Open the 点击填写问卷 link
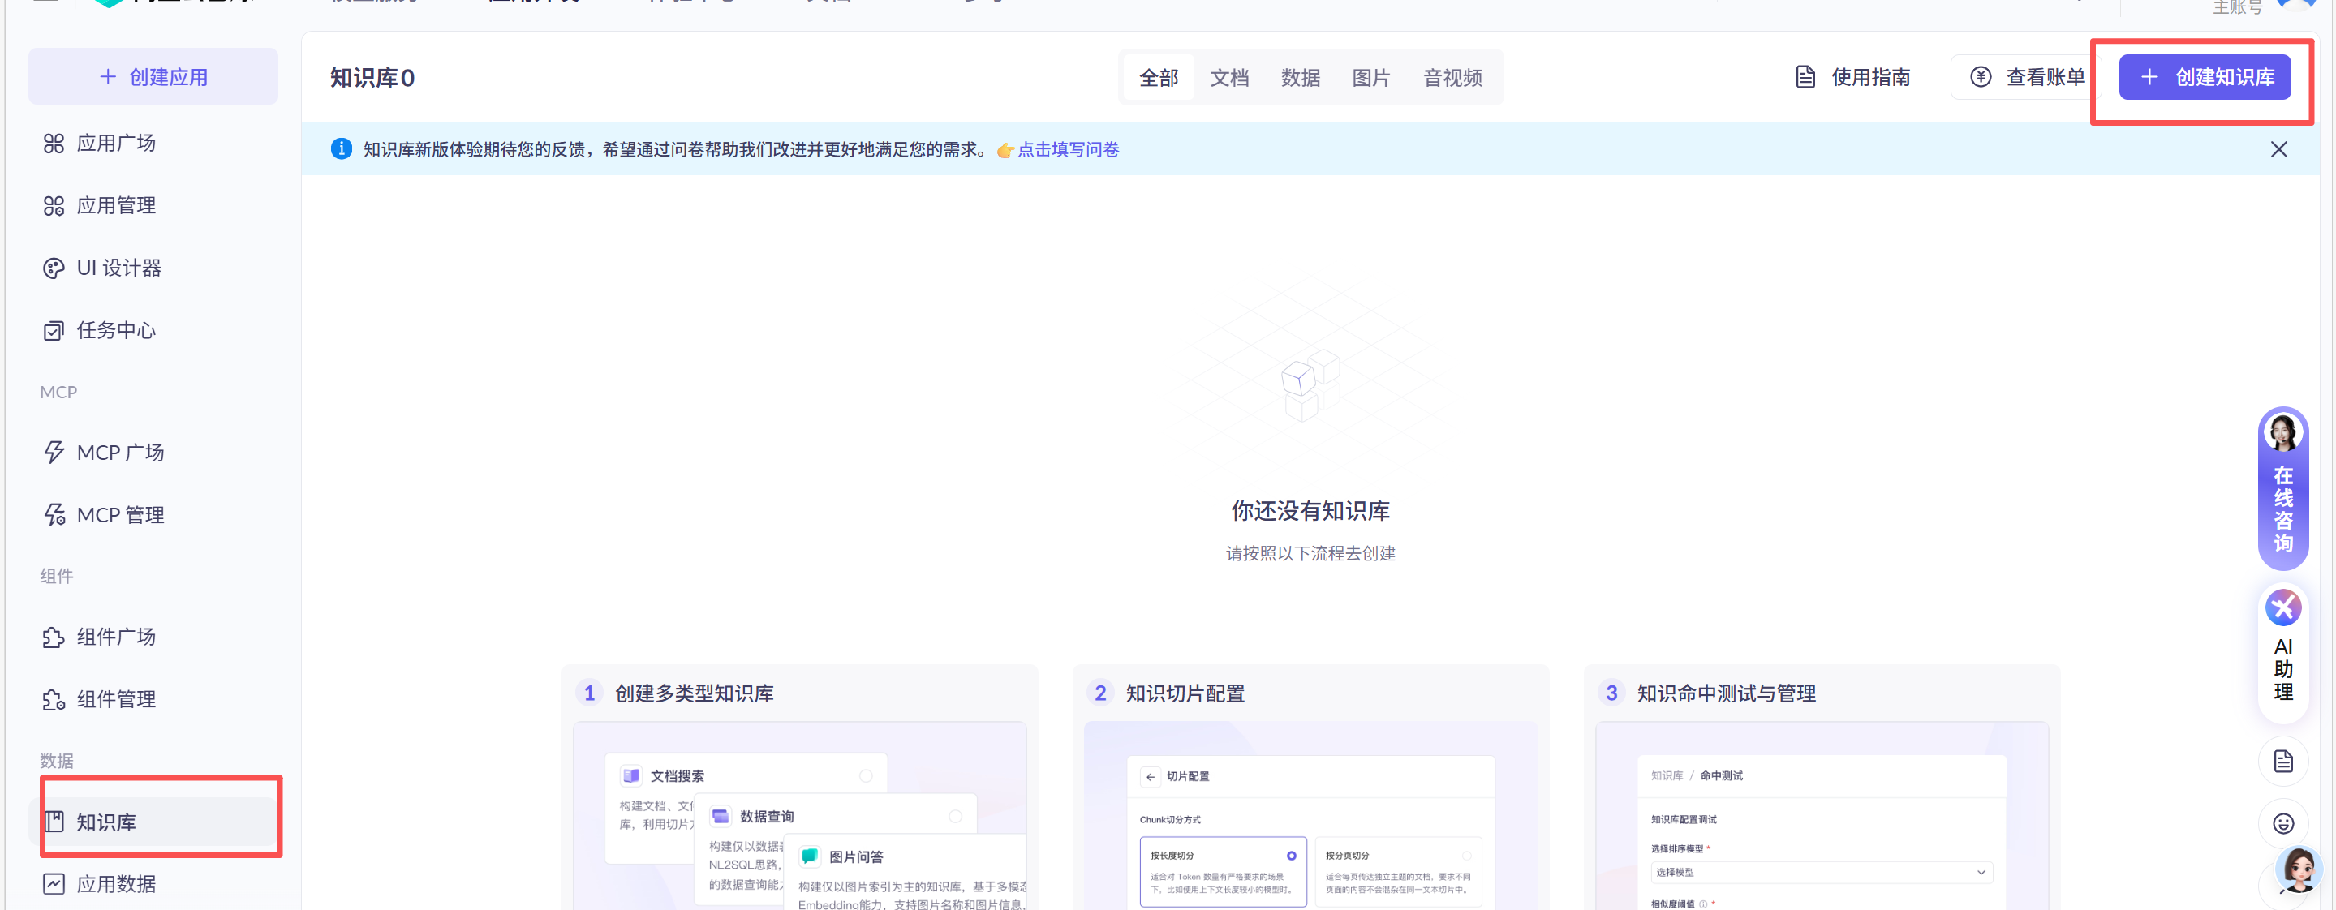Screen dimensions: 2336x910 (x=1067, y=149)
